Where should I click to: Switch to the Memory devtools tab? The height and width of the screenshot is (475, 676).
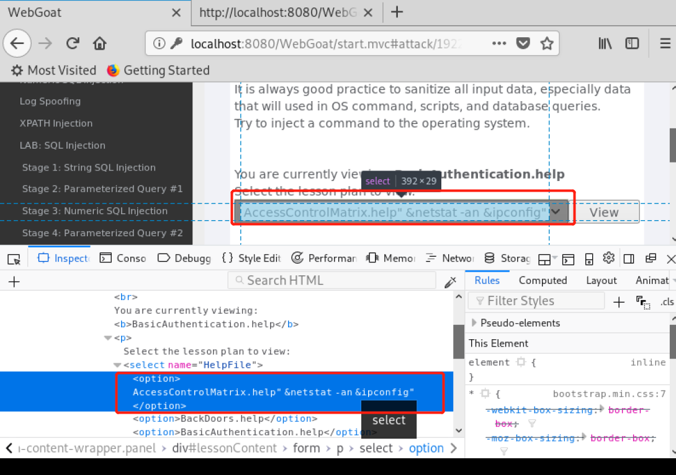390,259
